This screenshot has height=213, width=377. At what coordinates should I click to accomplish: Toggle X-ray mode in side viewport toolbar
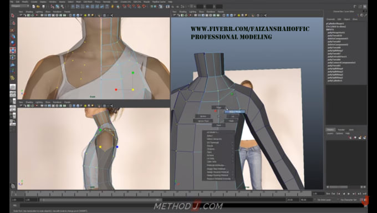pos(104,105)
